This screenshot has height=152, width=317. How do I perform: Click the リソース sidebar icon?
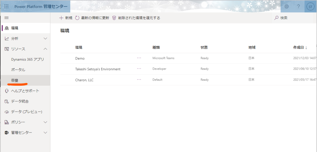7,49
